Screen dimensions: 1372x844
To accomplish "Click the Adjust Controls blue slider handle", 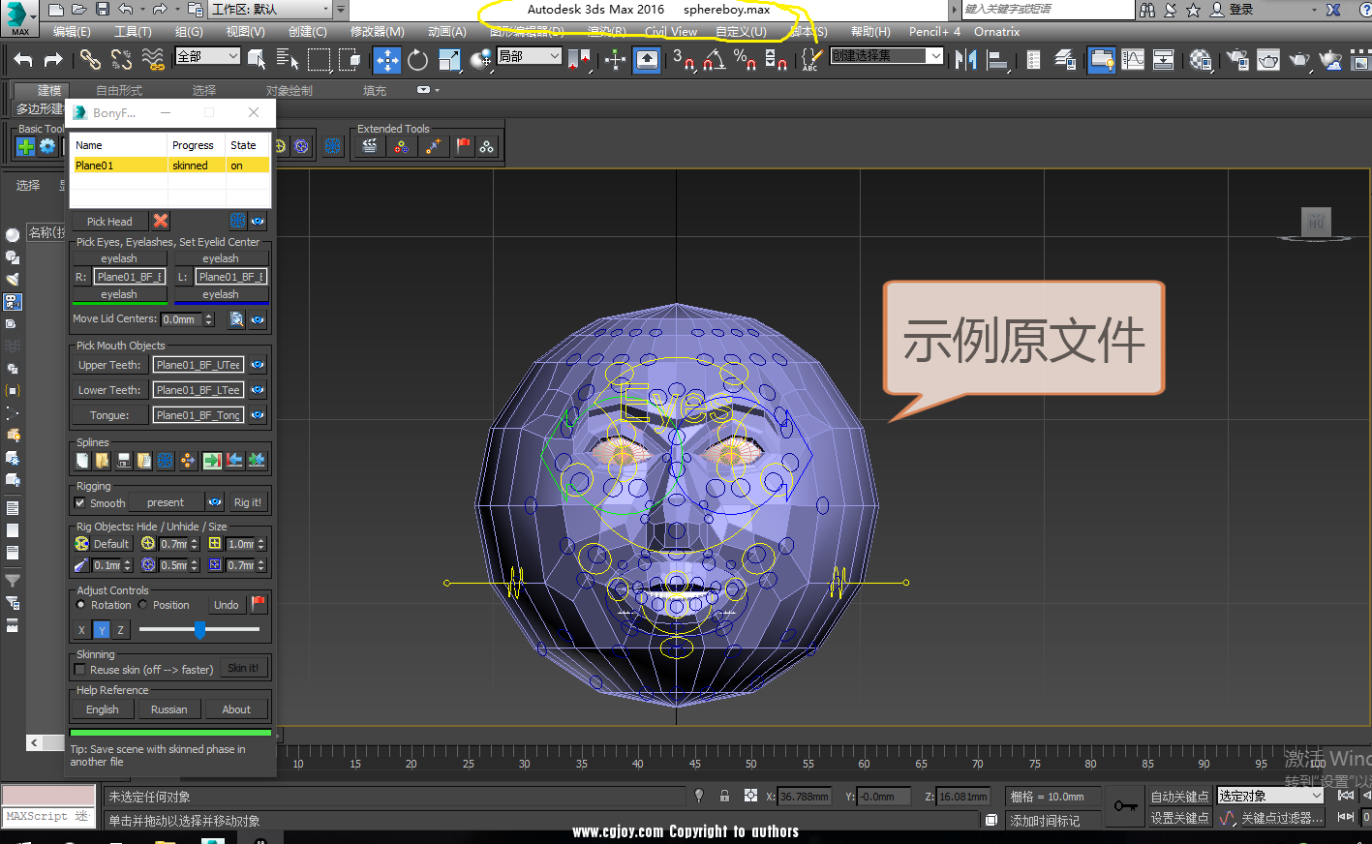I will point(199,629).
